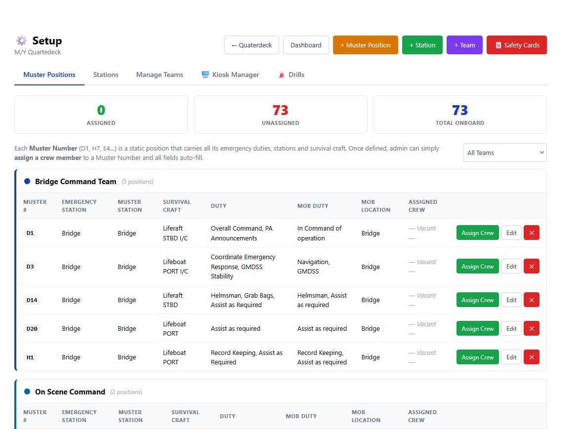The width and height of the screenshot is (582, 429).
Task: Open the Drills tab
Action: [291, 75]
